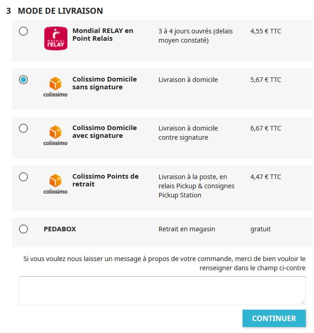Click the gratuit price for PEDABOX
Viewport: 314px width, 333px height.
(x=260, y=229)
